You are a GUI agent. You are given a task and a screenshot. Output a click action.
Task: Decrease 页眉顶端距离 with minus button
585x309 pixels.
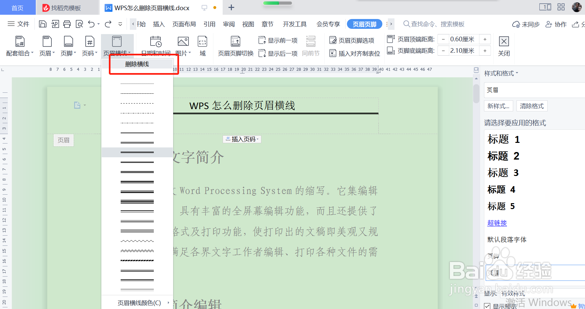[443, 39]
